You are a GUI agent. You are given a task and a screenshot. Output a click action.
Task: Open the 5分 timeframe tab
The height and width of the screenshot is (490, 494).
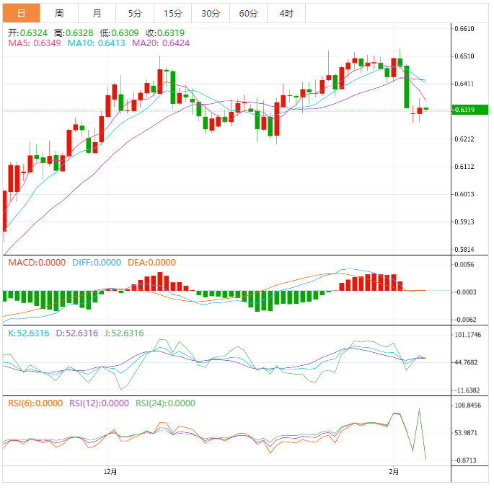tap(135, 13)
